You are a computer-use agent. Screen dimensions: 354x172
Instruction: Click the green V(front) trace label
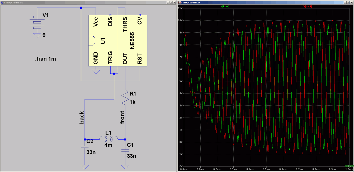tap(225, 6)
